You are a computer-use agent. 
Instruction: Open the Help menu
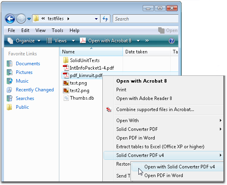click(74, 30)
